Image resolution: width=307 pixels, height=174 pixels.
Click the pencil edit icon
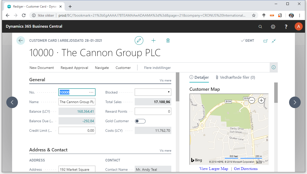pos(139,40)
